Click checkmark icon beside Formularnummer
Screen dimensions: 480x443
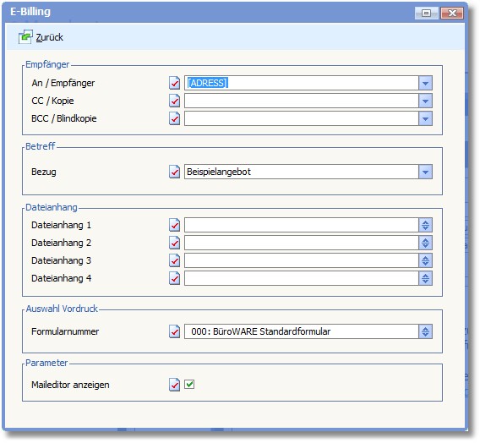click(174, 331)
